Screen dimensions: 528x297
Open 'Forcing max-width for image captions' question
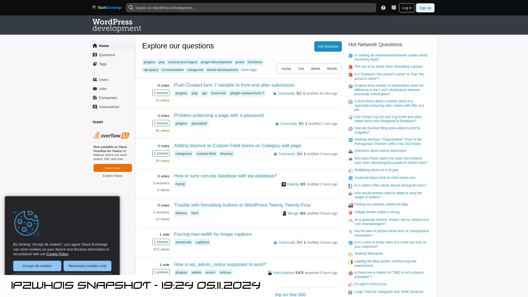pos(213,234)
